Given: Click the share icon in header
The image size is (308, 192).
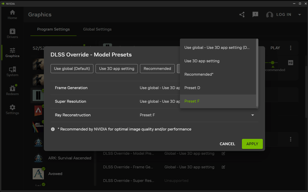Looking at the screenshot, I should 242,15.
